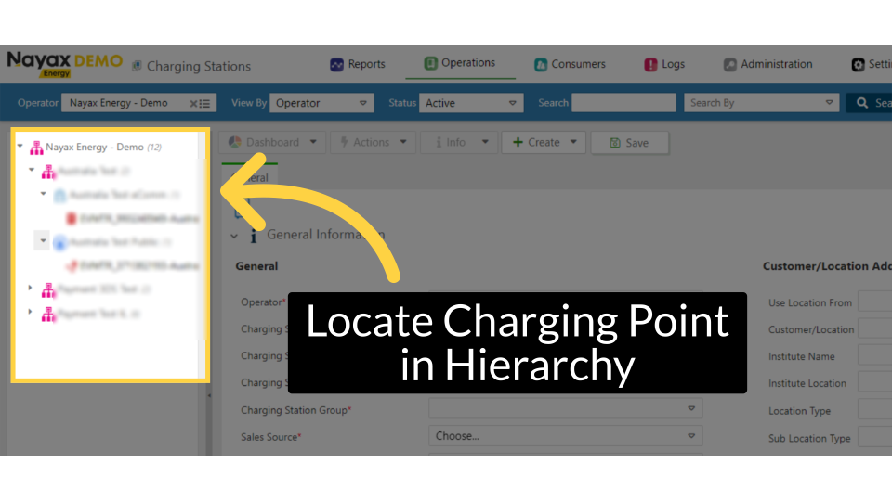Viewport: 892px width, 501px height.
Task: Click the magnifier Search button
Action: click(869, 103)
